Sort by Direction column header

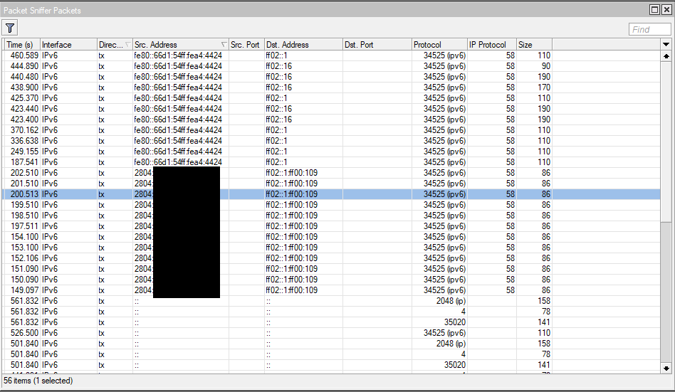click(115, 45)
